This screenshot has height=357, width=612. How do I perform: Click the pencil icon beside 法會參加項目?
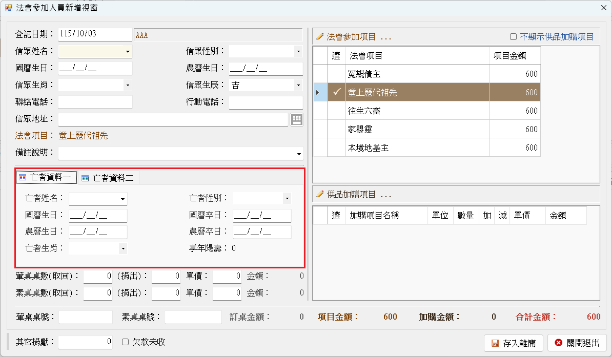point(320,36)
